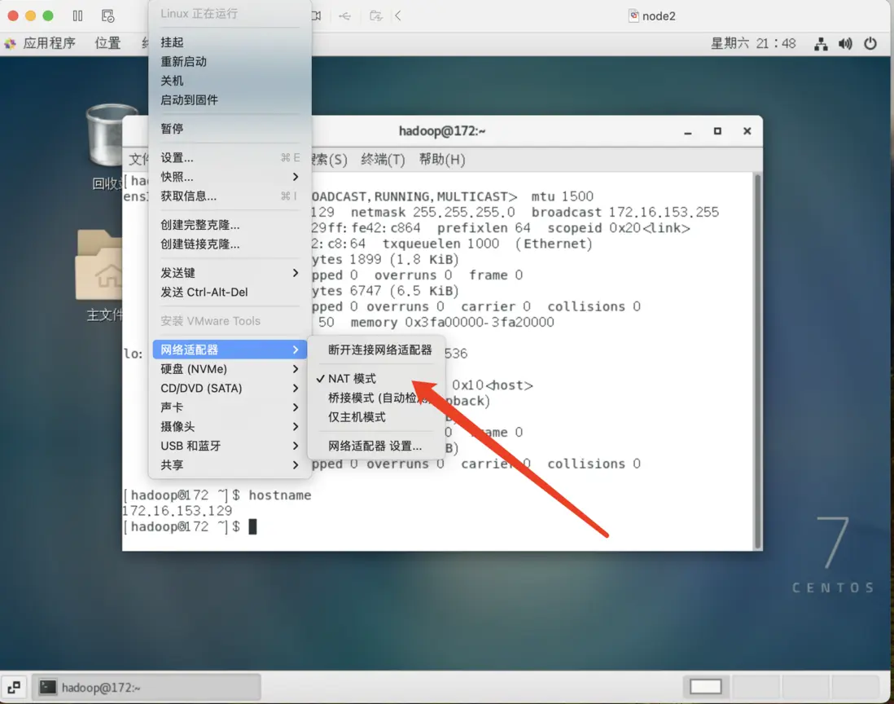Choose 重新启动 from the VM menu
This screenshot has width=894, height=704.
tap(230, 62)
